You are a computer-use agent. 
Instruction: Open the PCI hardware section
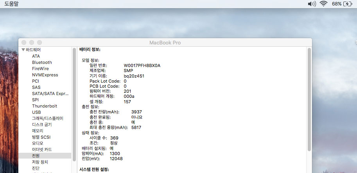pyautogui.click(x=36, y=81)
